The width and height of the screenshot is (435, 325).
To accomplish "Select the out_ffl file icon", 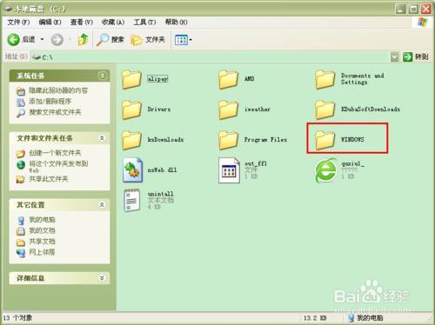I will tap(229, 170).
